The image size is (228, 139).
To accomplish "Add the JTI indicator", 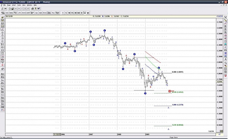I will pos(19,13).
